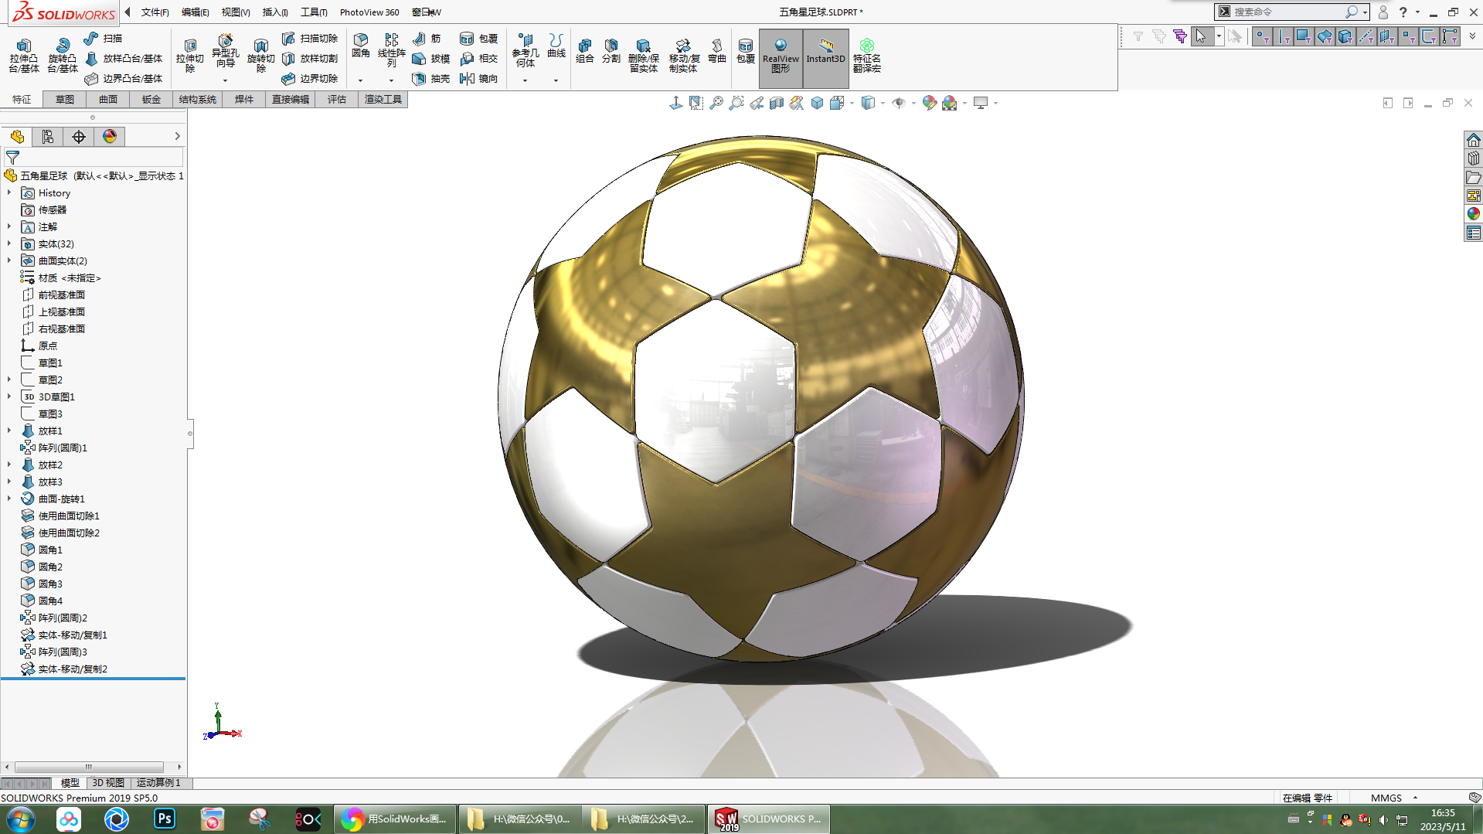Open Photoshop from the Windows taskbar

click(165, 819)
